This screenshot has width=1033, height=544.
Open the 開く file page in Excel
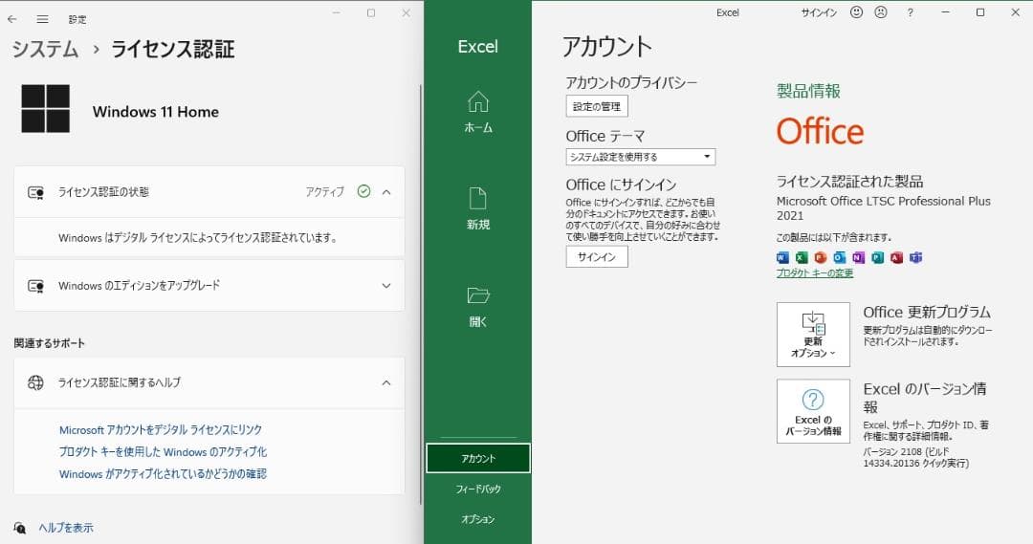click(x=478, y=307)
